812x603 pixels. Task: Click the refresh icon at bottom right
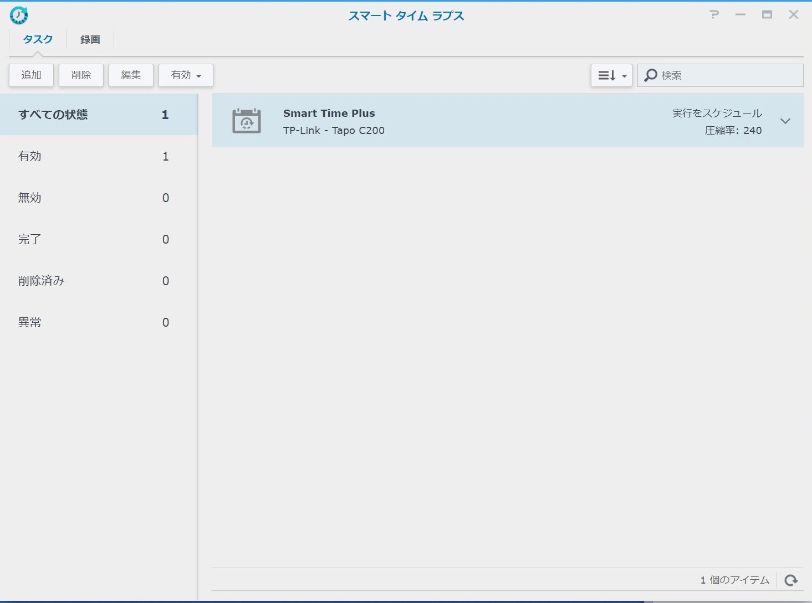point(791,580)
